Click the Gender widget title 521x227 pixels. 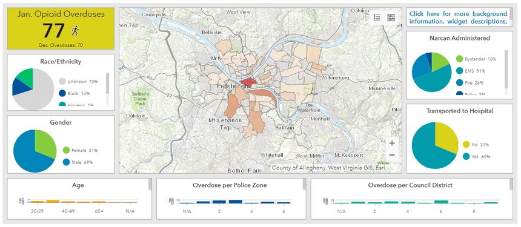(x=61, y=122)
